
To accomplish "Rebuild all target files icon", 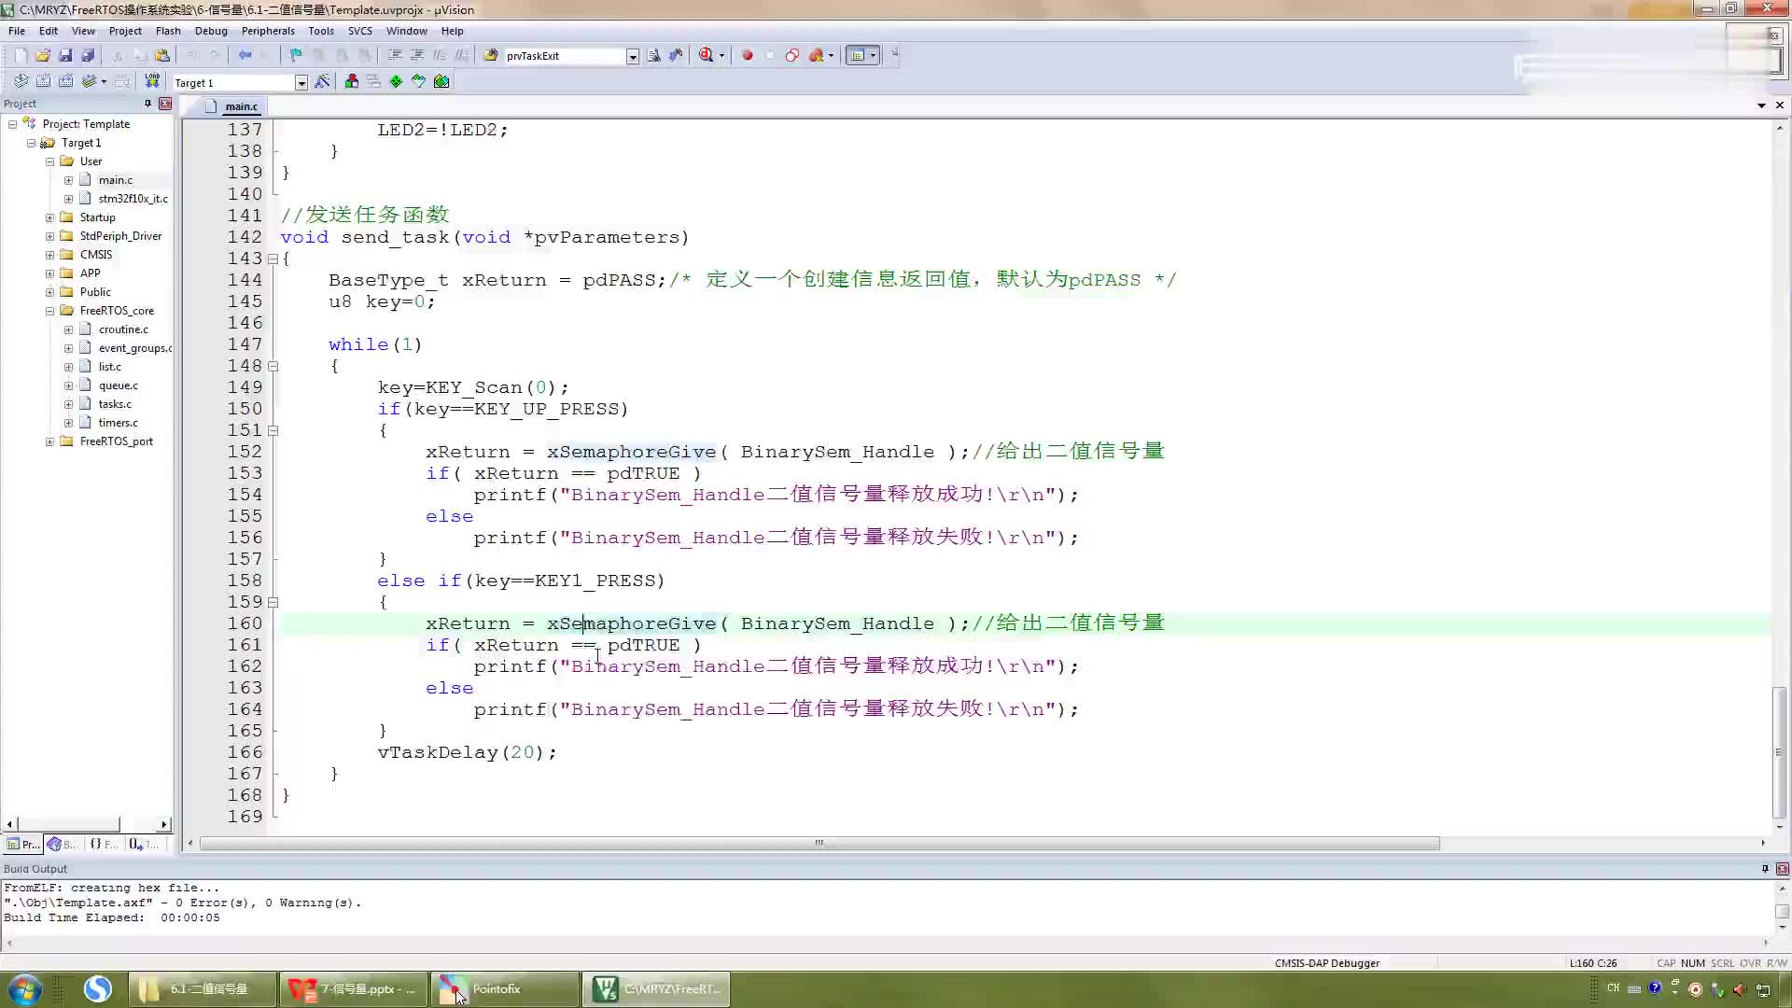I will (x=65, y=81).
